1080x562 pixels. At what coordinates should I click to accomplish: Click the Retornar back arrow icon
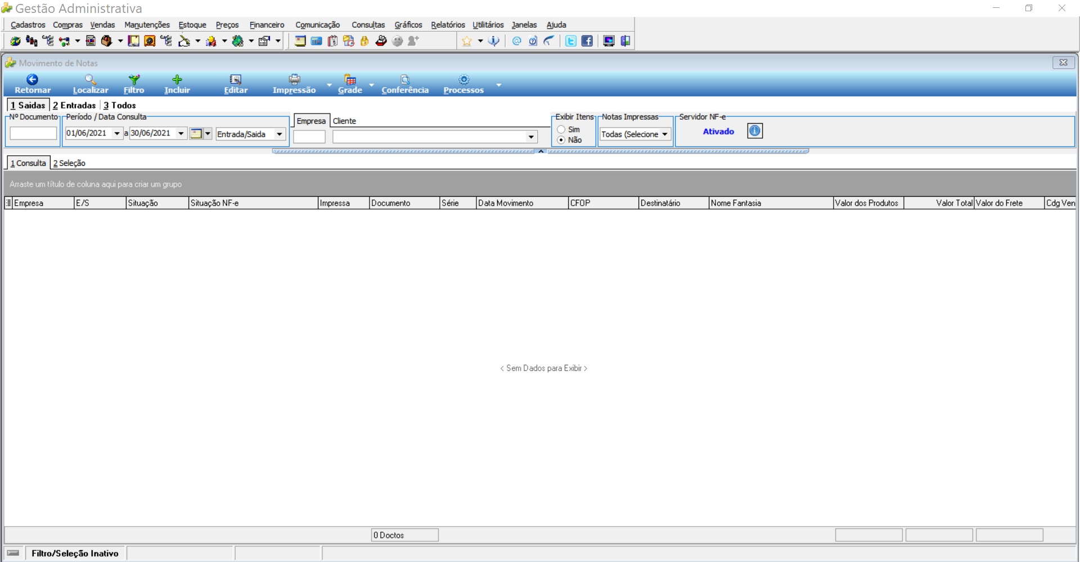32,80
